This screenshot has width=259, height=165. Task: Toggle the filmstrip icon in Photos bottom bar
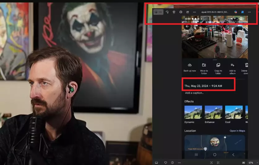[x=157, y=163]
